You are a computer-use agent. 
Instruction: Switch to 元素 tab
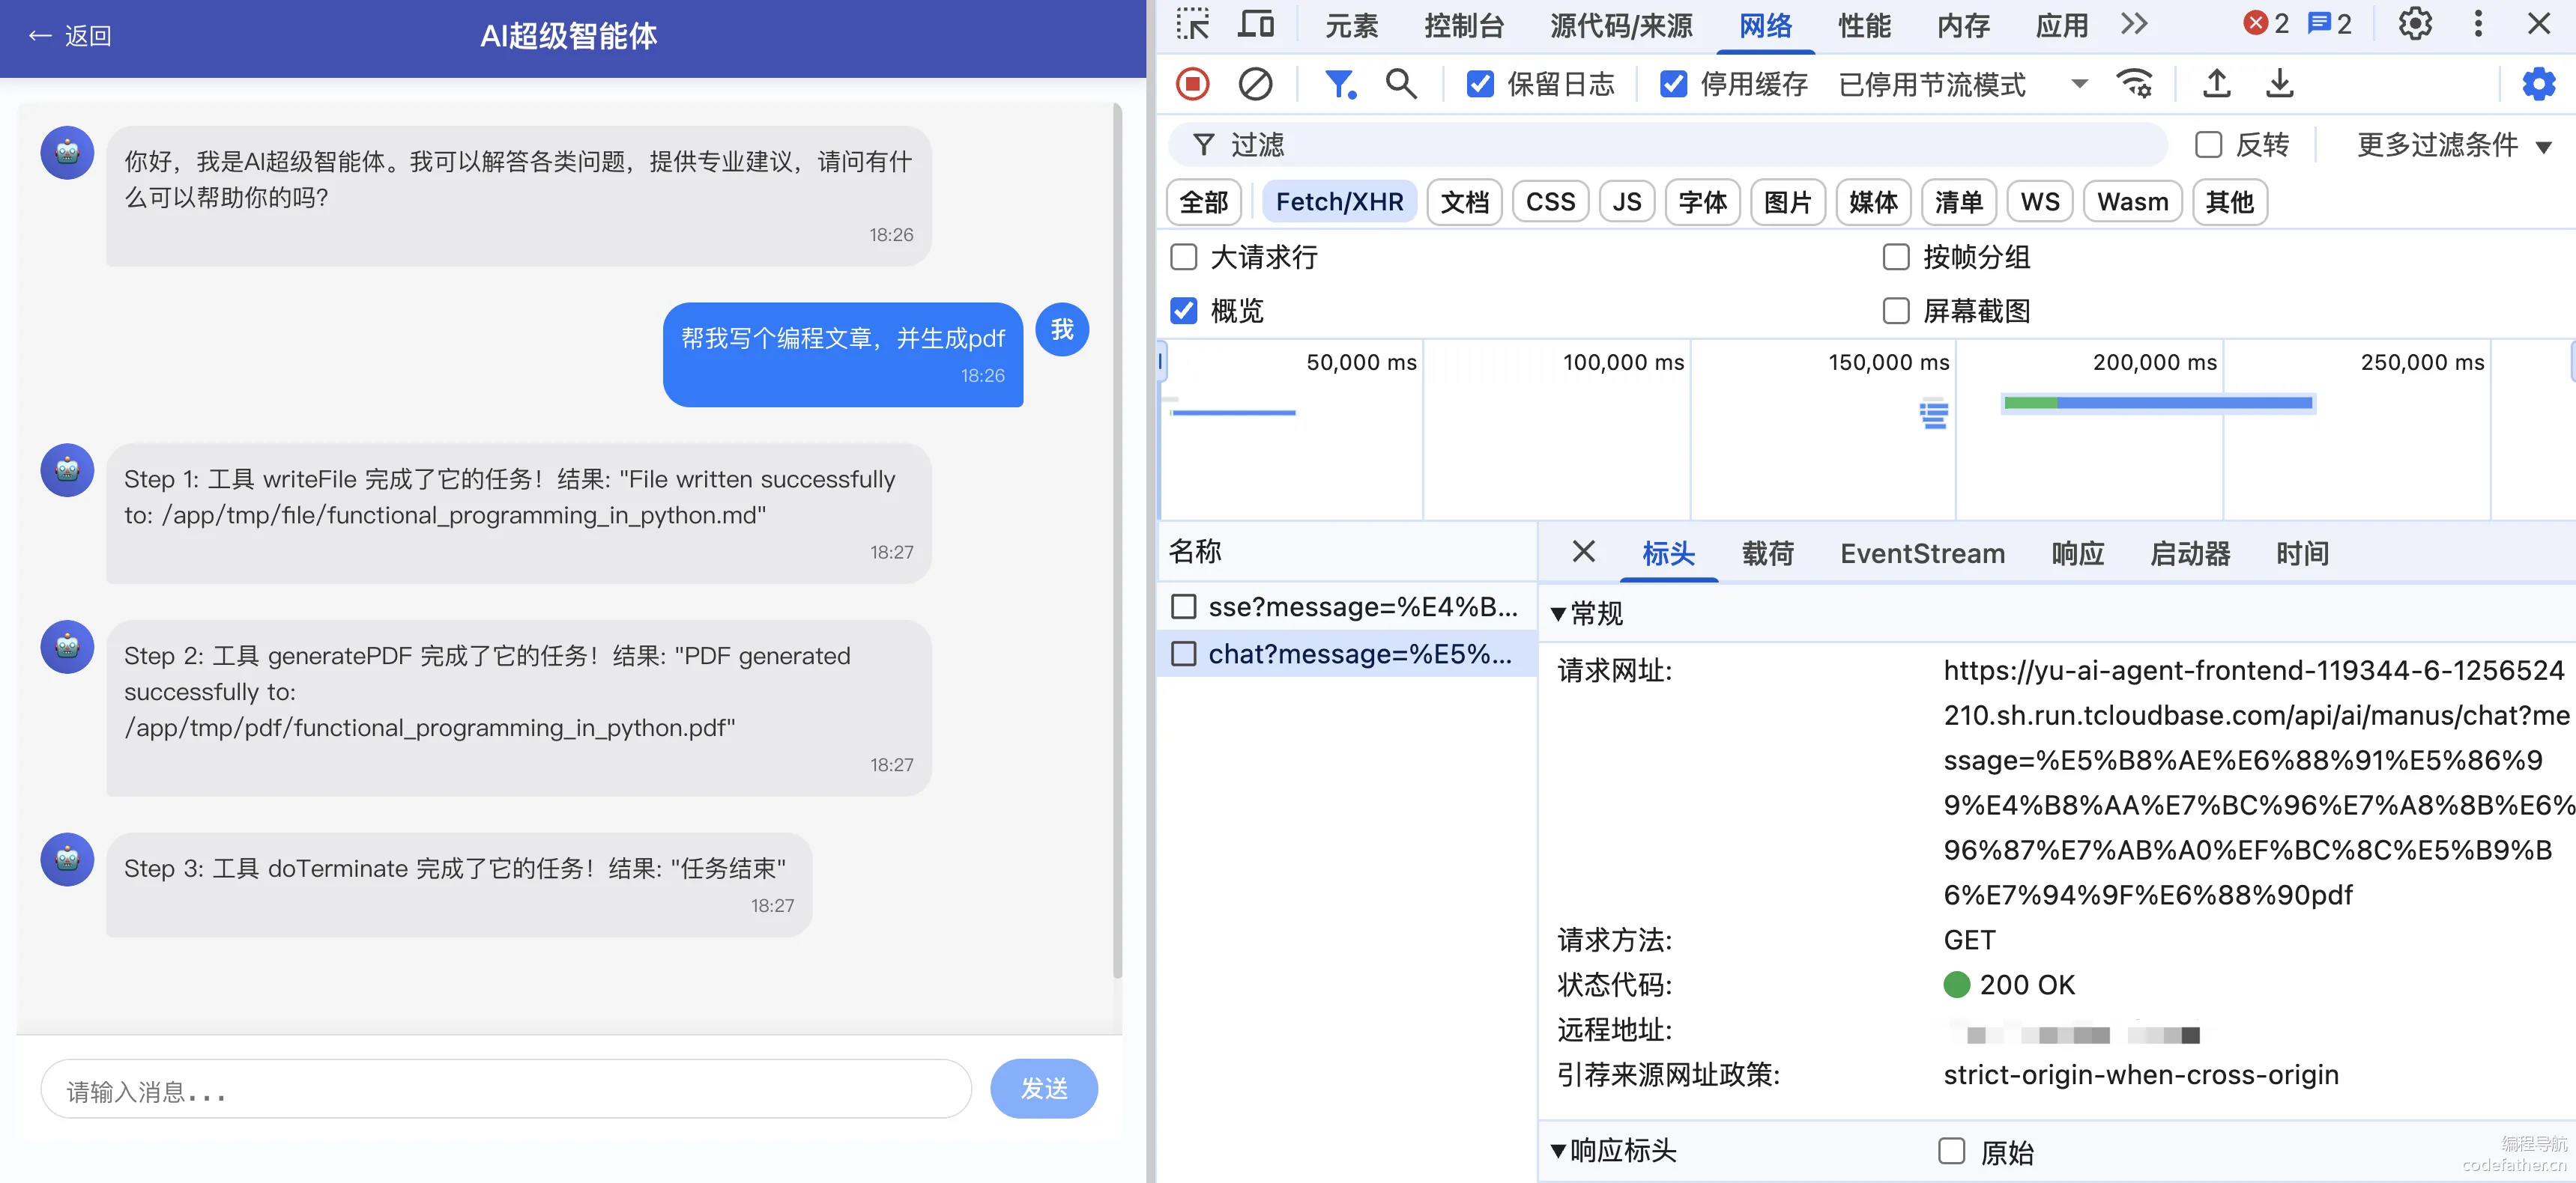coord(1351,26)
